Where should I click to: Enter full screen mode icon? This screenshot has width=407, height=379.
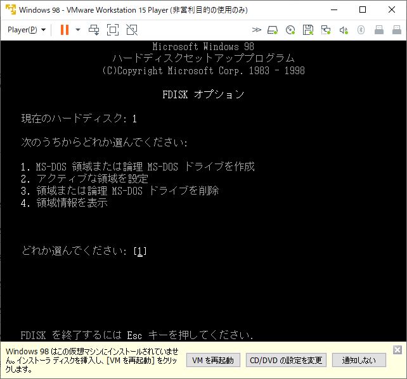pyautogui.click(x=113, y=30)
